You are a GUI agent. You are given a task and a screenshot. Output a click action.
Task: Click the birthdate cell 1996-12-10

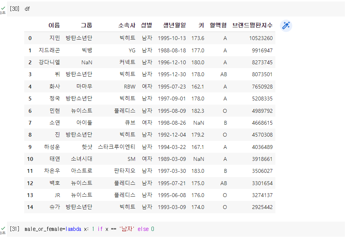click(x=172, y=62)
